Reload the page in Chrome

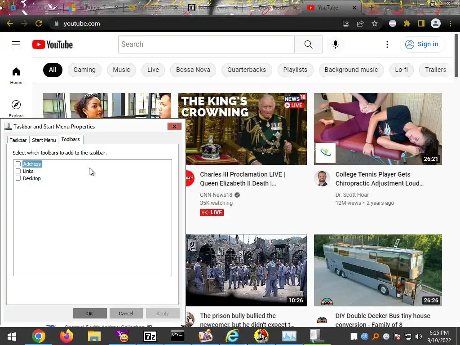coord(39,23)
